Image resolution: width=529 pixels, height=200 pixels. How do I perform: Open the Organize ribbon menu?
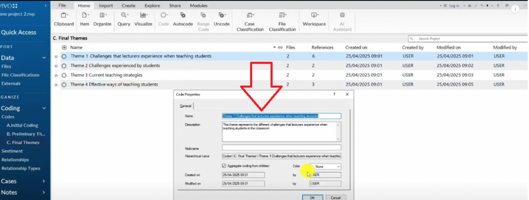[x=102, y=19]
